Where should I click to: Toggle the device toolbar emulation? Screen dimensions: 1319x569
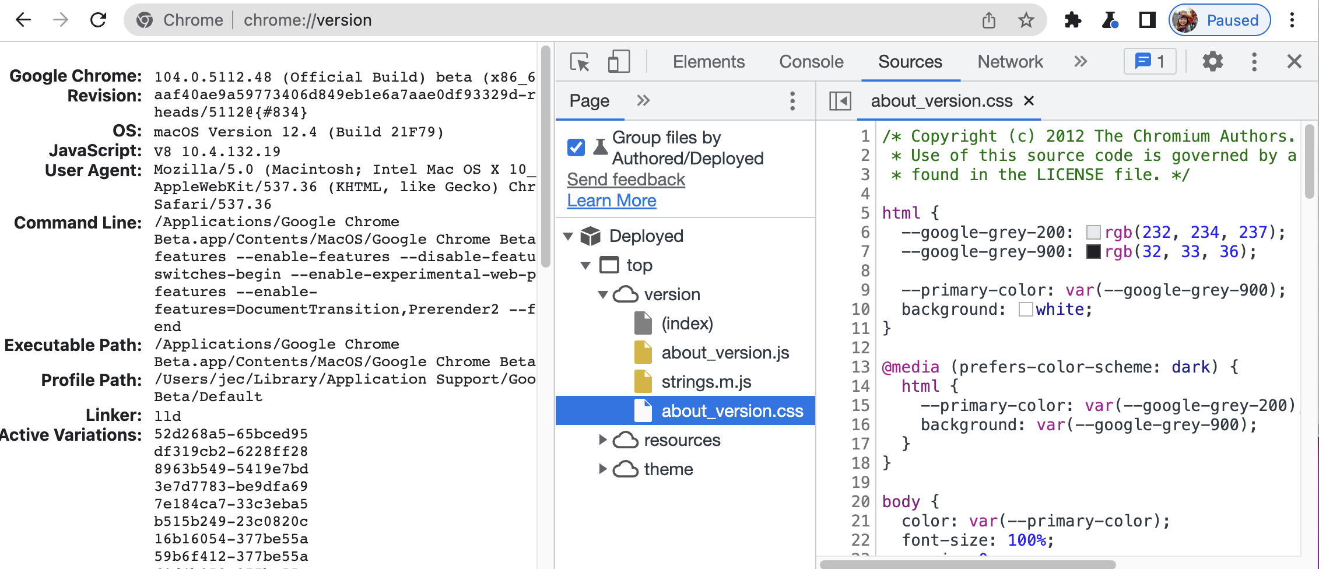coord(619,61)
